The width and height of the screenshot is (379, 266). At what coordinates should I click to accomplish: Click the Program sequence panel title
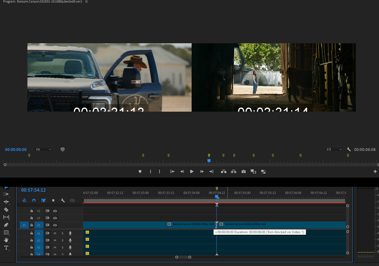coord(42,2)
